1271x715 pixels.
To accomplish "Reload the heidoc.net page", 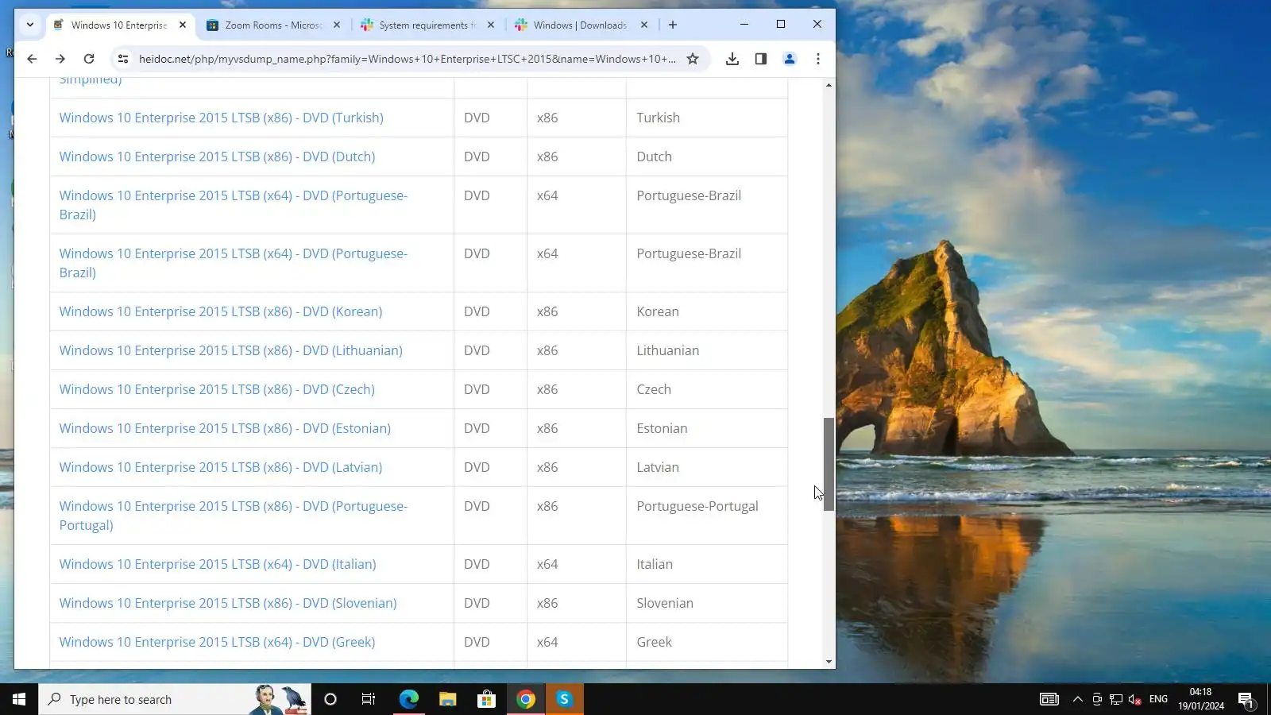I will tap(89, 59).
